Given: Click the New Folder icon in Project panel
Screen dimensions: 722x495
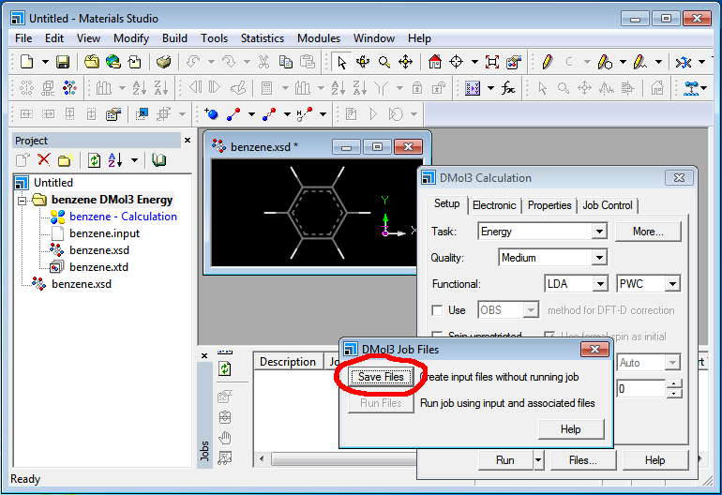Looking at the screenshot, I should [x=66, y=160].
